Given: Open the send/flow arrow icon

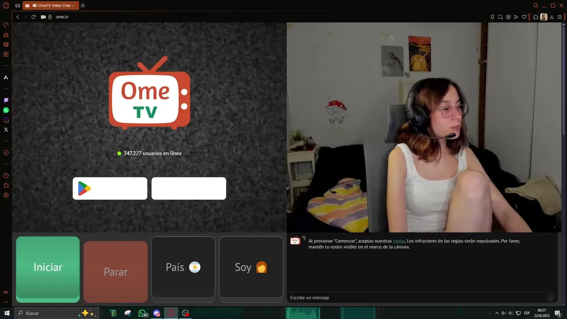Looking at the screenshot, I should pos(516,17).
